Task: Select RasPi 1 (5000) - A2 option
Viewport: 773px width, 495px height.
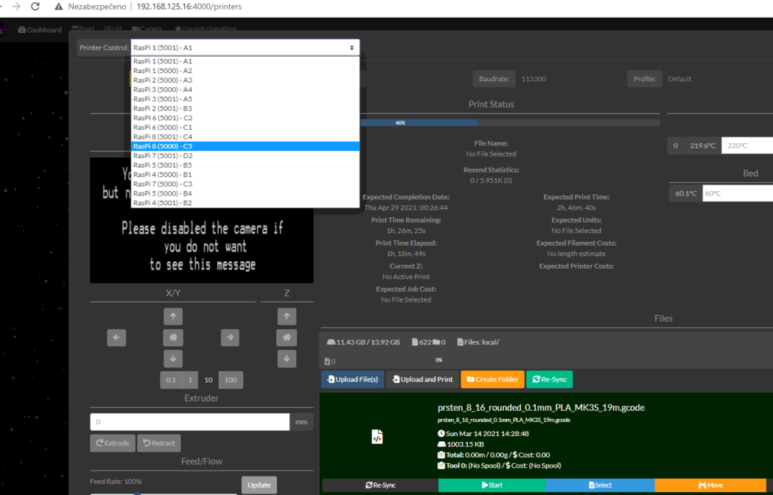Action: click(245, 71)
